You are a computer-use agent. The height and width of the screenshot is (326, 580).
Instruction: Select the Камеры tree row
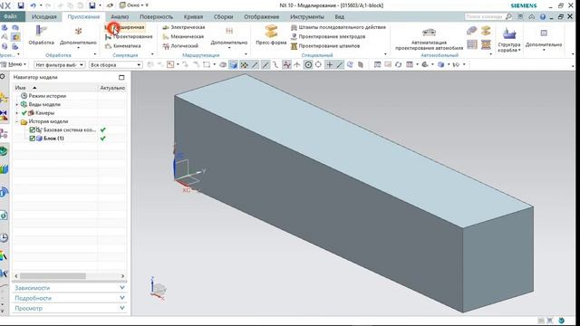coord(45,112)
